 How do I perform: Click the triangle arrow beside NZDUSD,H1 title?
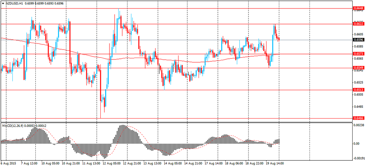pos(3,4)
